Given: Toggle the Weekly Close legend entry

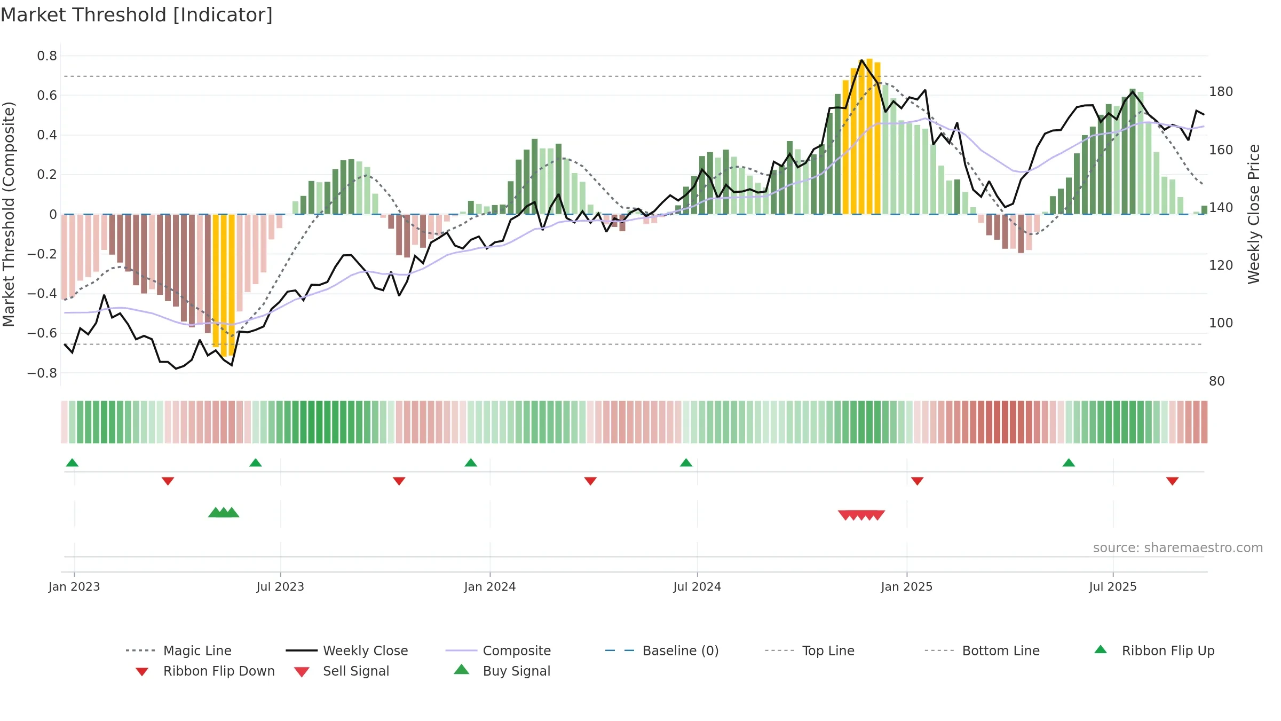Looking at the screenshot, I should tap(347, 651).
